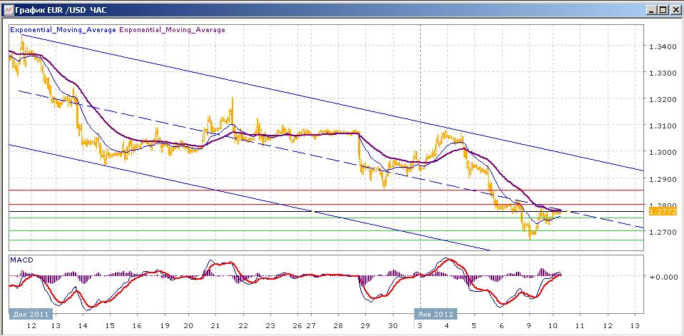This screenshot has height=336, width=684.
Task: Select the MACD indicator label
Action: tap(21, 260)
